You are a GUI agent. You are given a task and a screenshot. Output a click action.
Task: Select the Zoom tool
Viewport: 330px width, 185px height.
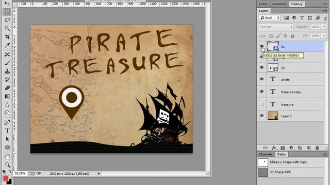coord(7,165)
